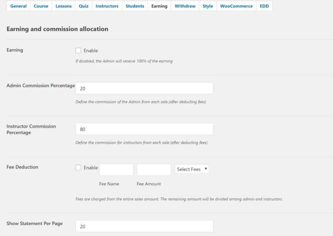Tick the Fee Deduction Enable checkbox

[78, 167]
